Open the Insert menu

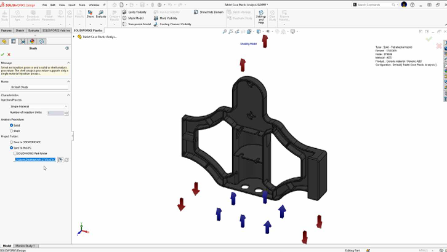72,5
